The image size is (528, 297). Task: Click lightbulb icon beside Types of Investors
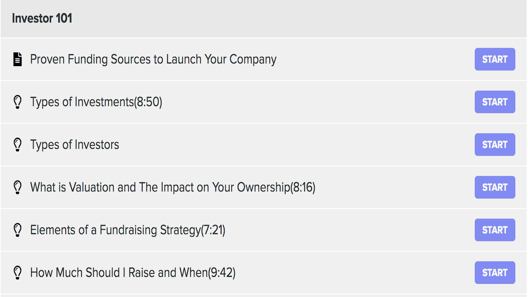17,145
